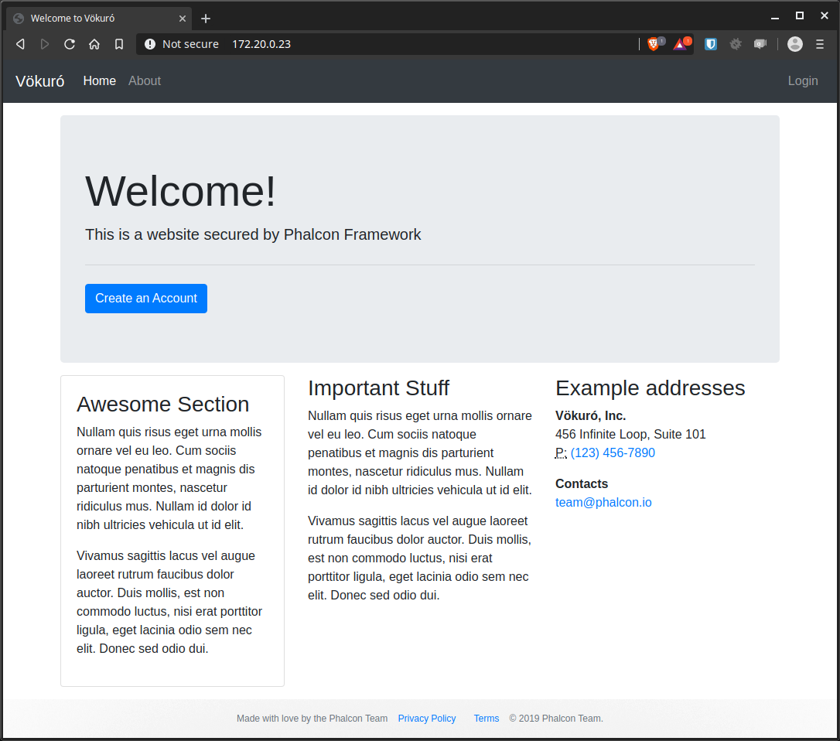Click the back navigation arrow
Viewport: 840px width, 741px height.
click(21, 44)
